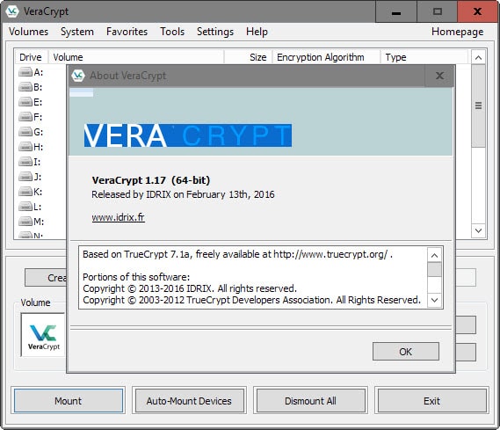
Task: Click the license text scrollbar thumb
Action: point(434,270)
